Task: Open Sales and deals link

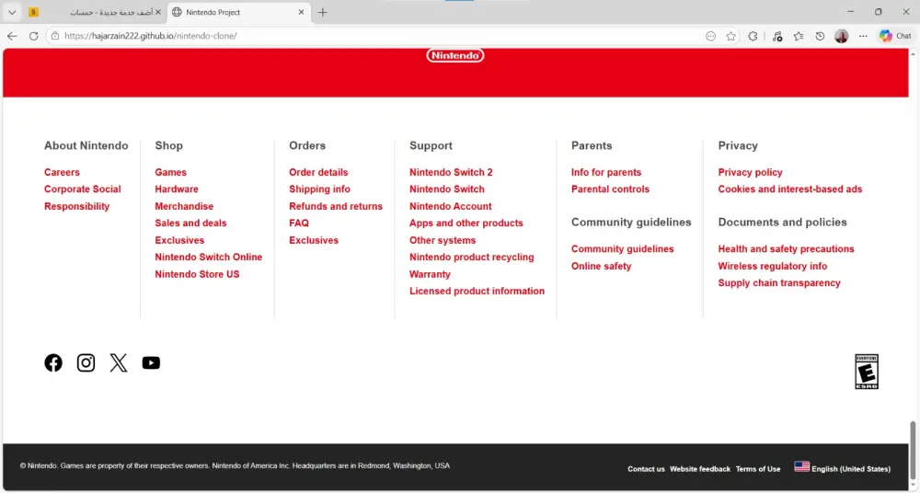Action: (190, 223)
